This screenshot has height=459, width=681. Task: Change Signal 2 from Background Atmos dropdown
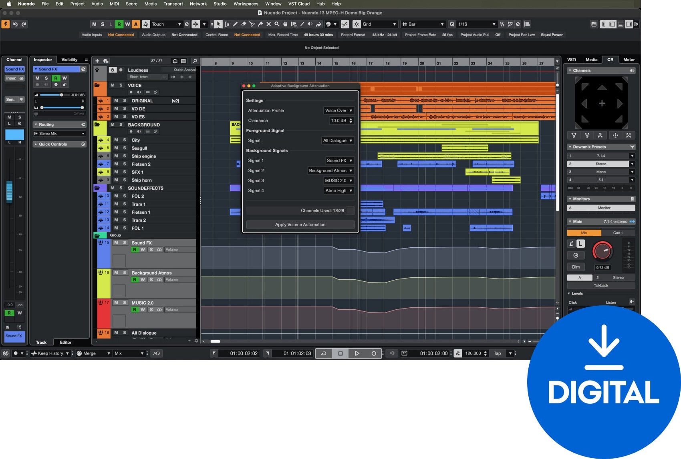330,170
